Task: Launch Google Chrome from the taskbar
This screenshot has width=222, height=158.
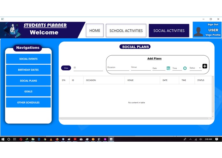Action: click(45, 139)
